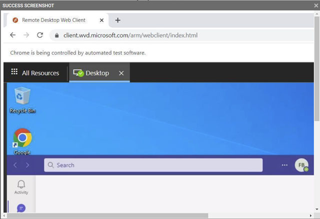320x219 pixels.
Task: Click browser forward arrow button
Action: pos(26,35)
